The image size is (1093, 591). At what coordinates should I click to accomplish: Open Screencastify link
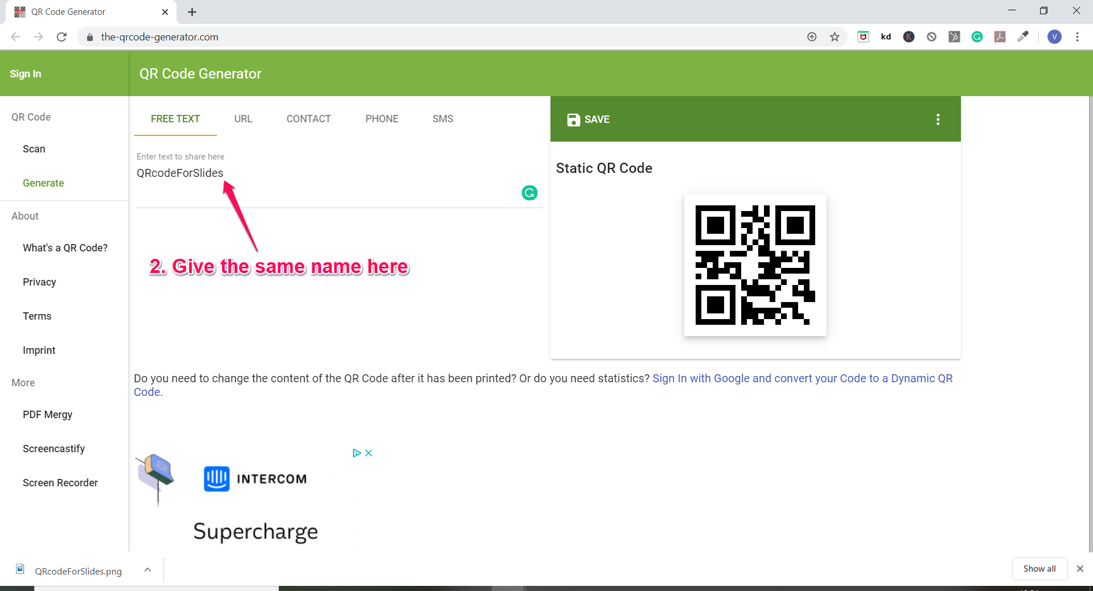(54, 449)
